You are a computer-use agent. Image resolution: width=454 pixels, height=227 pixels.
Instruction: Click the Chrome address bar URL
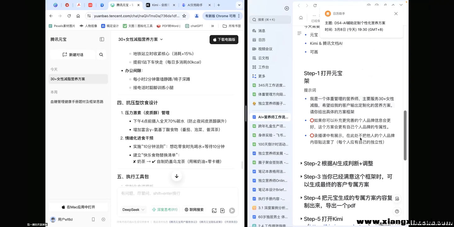click(137, 16)
